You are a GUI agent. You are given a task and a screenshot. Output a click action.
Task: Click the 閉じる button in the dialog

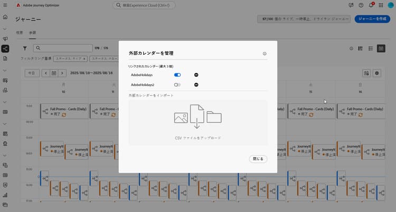click(258, 159)
